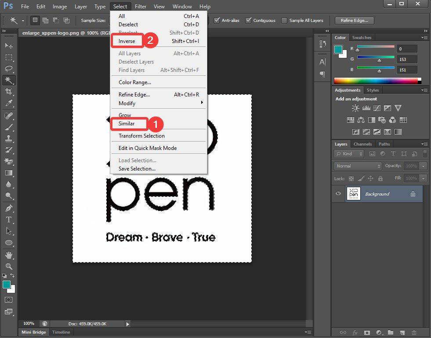The height and width of the screenshot is (338, 431).
Task: Expand the Opacity dropdown arrow
Action: [423, 166]
